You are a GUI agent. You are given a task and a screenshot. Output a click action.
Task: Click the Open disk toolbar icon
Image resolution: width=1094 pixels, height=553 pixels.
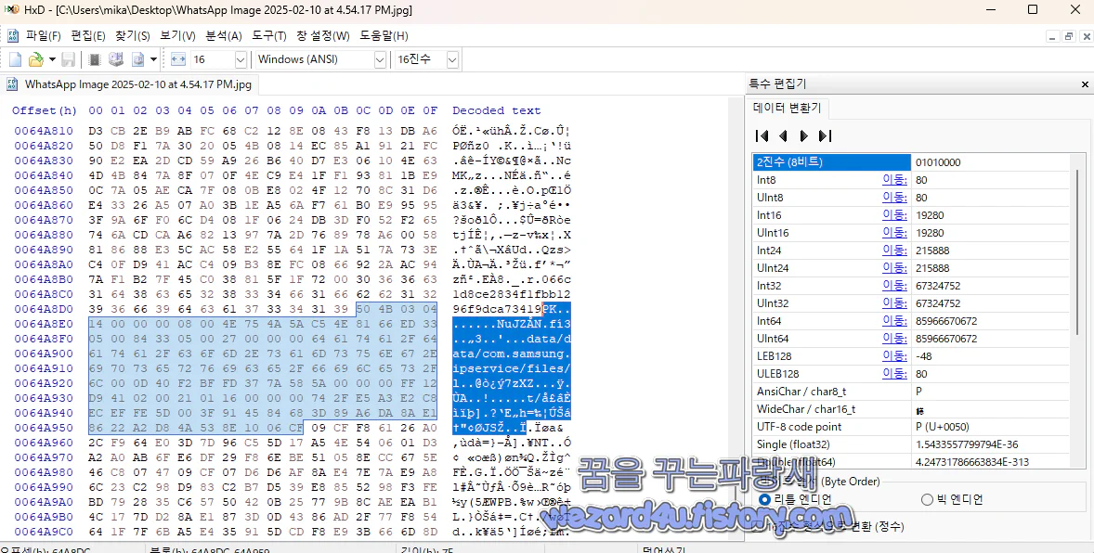(x=116, y=59)
